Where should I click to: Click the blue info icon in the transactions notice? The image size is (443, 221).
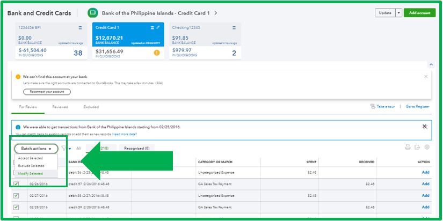(x=18, y=127)
